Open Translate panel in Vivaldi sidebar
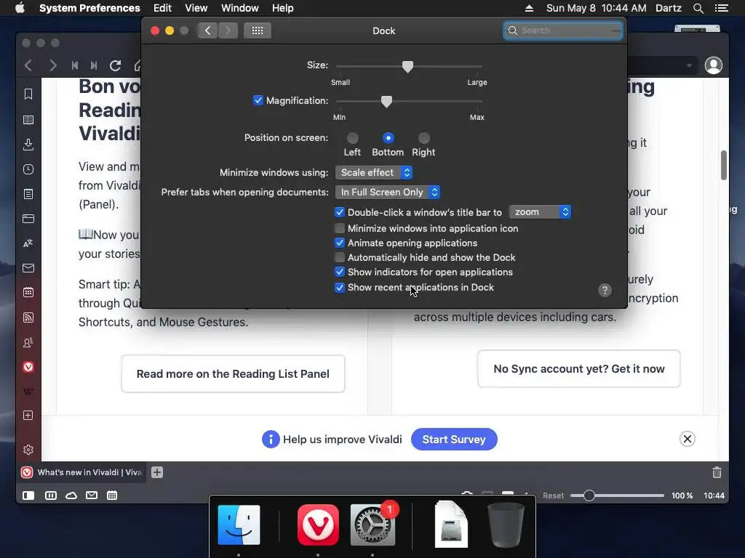This screenshot has width=745, height=558. coord(28,243)
